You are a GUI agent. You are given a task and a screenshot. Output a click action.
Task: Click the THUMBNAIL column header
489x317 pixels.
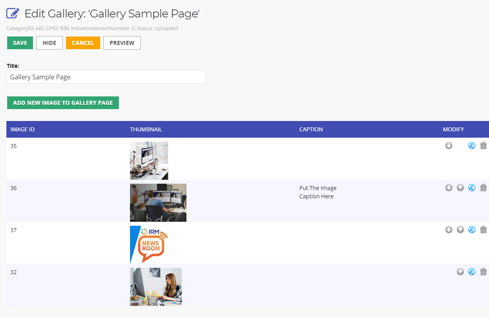[x=146, y=129]
